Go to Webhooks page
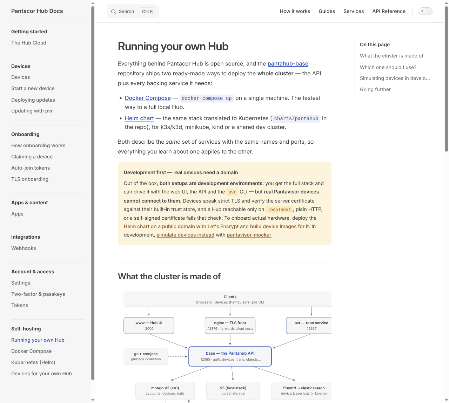449x403 pixels. [24, 248]
